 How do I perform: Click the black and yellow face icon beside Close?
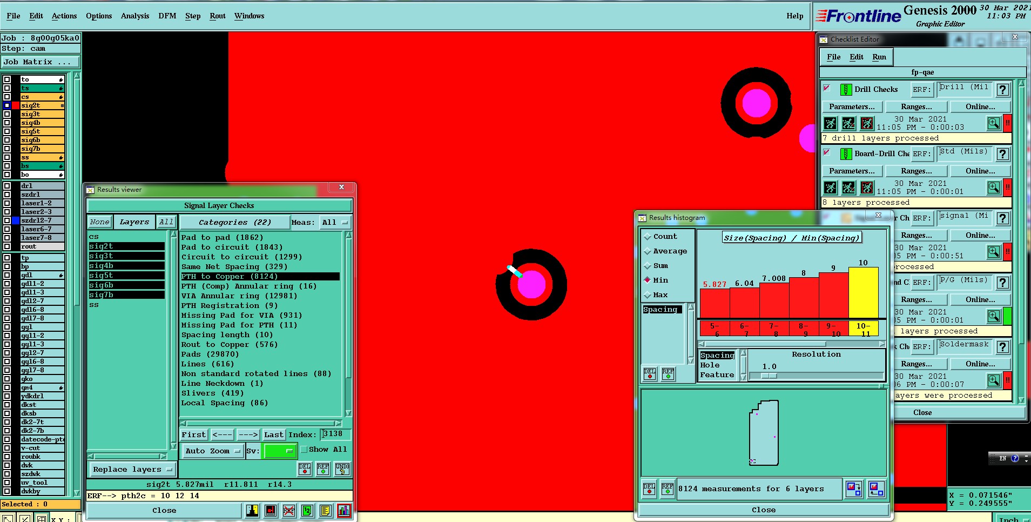pyautogui.click(x=252, y=510)
